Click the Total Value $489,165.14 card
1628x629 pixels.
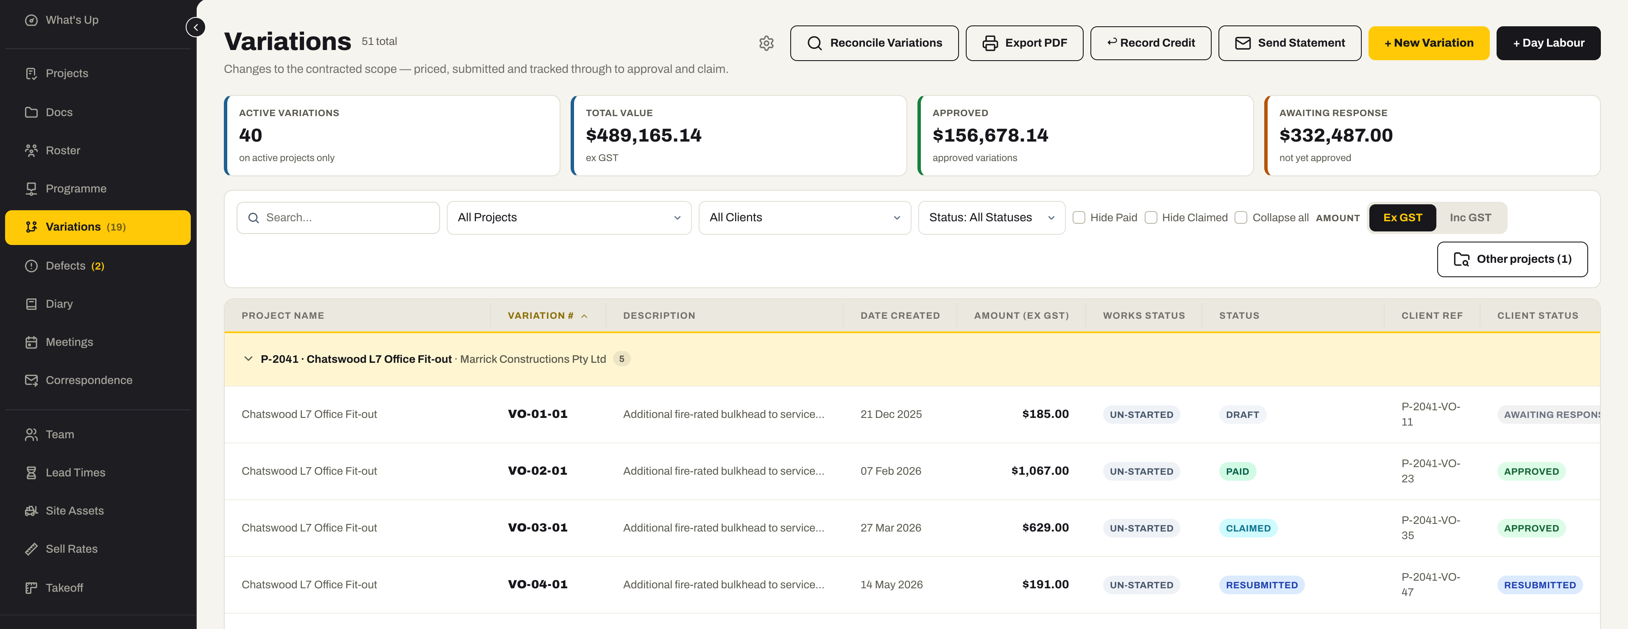[738, 135]
